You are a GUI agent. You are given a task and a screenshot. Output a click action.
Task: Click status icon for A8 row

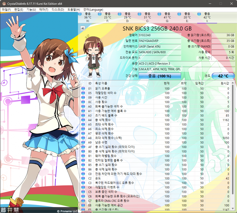[83, 138]
